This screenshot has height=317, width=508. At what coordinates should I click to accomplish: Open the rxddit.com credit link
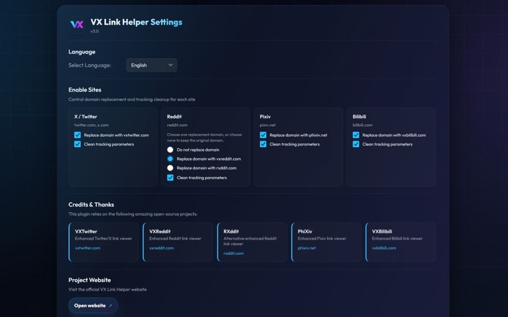234,253
